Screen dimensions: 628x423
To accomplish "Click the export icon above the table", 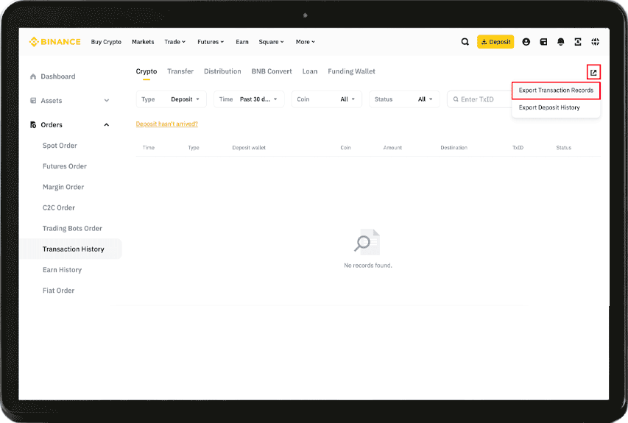I will click(593, 72).
